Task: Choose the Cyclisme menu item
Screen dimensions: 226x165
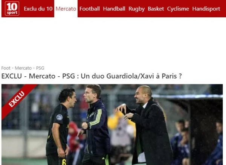Action: [178, 9]
